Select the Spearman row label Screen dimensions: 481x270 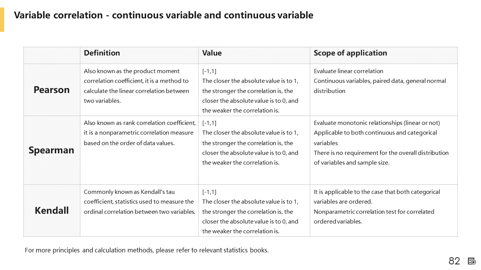click(x=51, y=150)
